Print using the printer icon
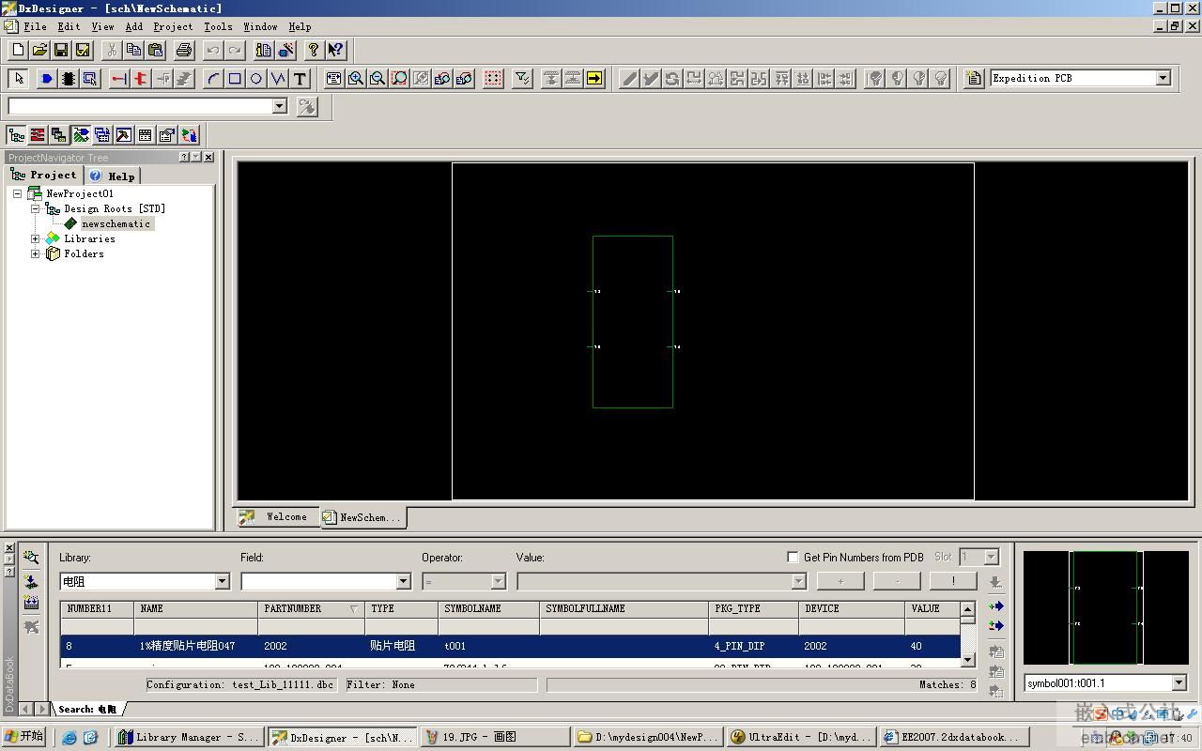Screen dimensions: 1202x751 point(184,50)
